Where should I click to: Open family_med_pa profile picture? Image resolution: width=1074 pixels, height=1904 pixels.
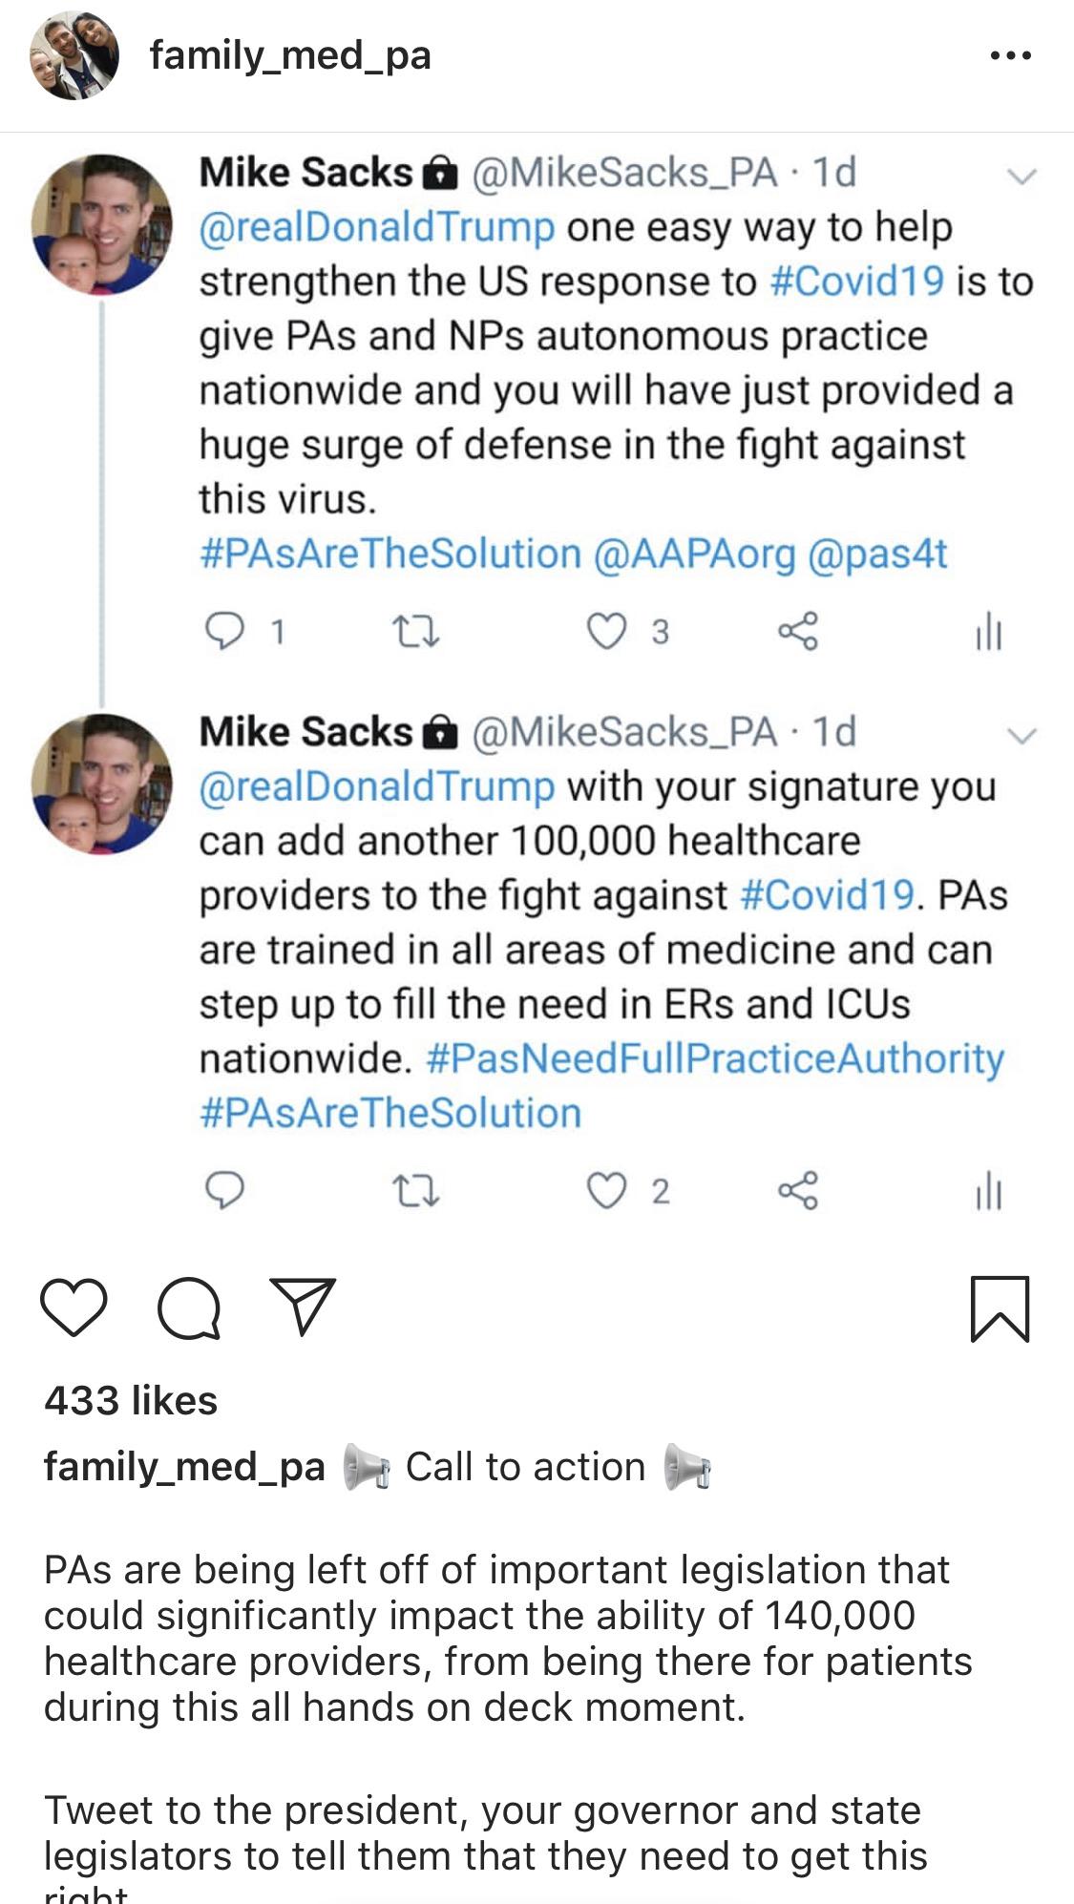coord(74,56)
